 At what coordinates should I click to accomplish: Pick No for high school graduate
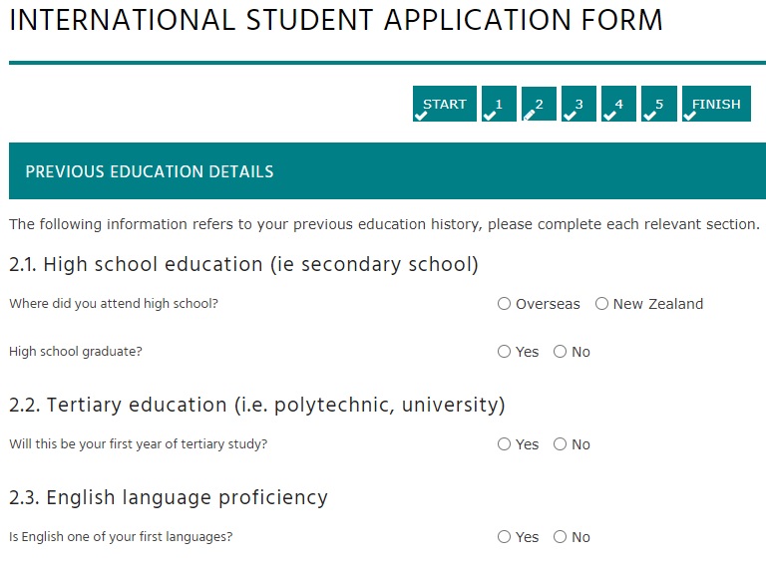tap(561, 352)
